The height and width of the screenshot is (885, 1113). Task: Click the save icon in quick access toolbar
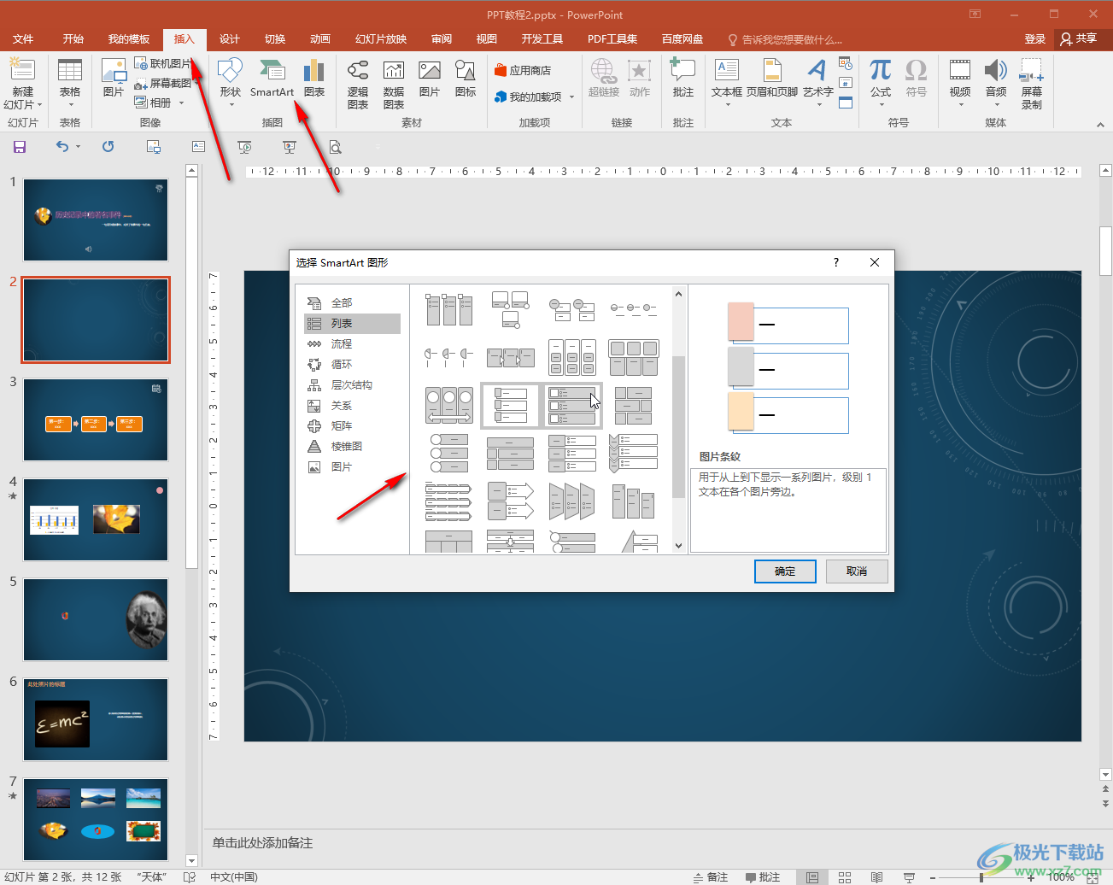click(x=20, y=147)
